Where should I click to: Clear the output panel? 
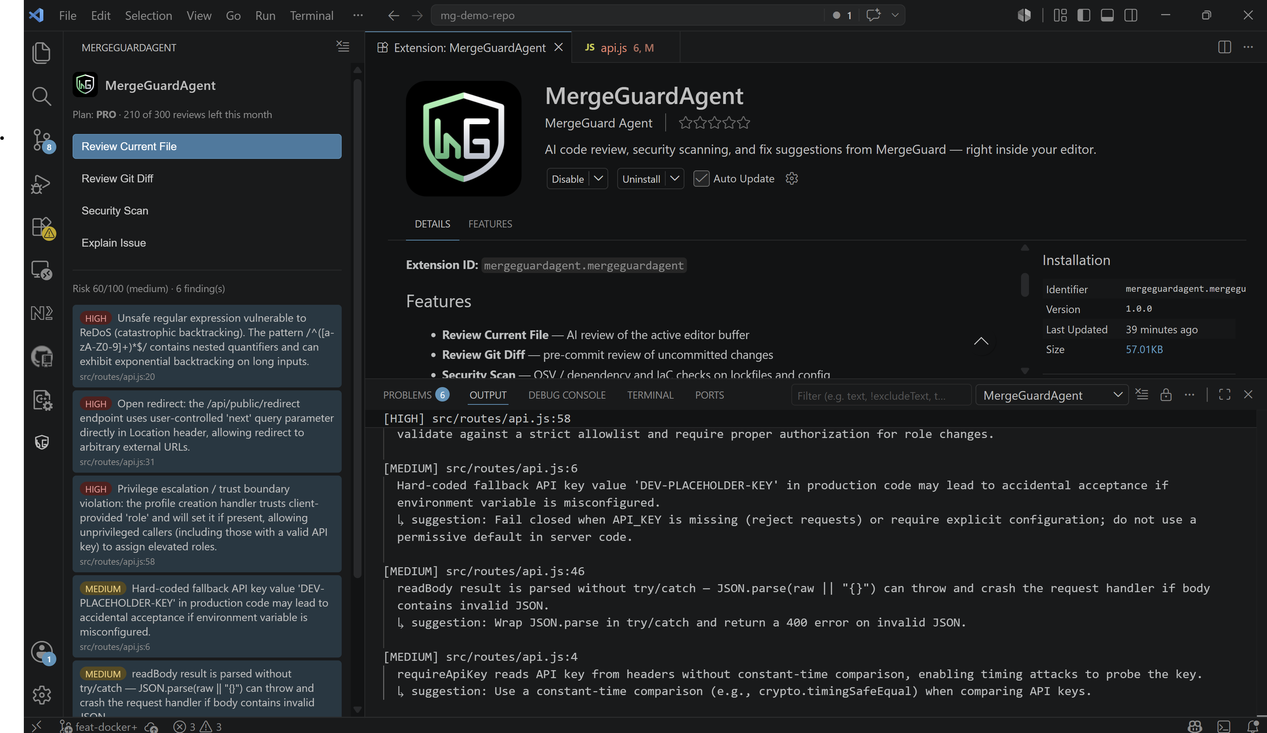(x=1142, y=395)
